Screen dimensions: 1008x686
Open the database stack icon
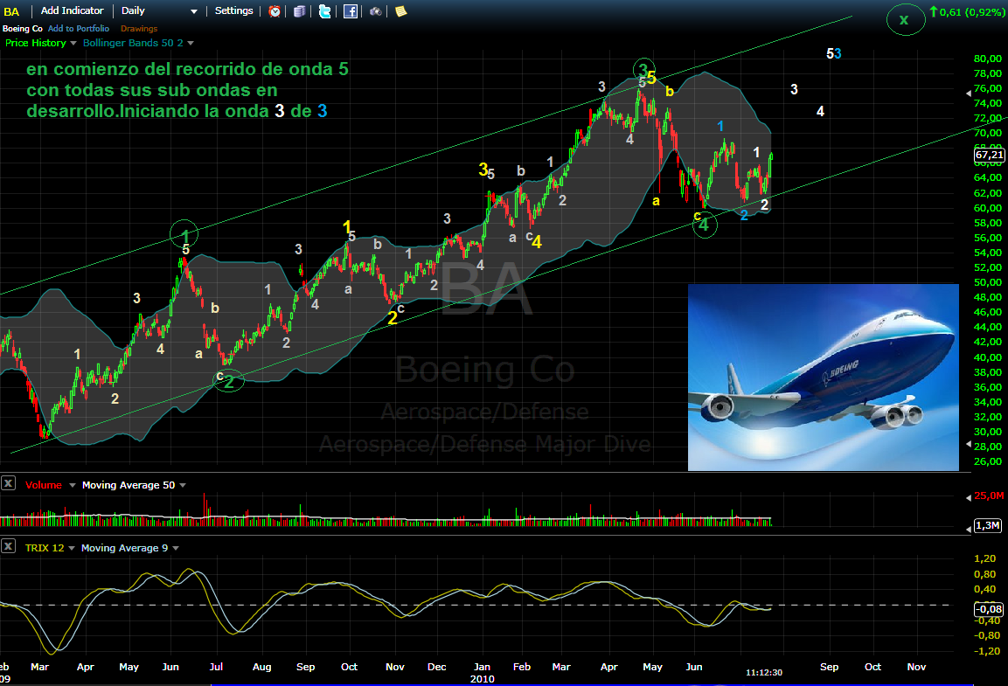point(300,10)
